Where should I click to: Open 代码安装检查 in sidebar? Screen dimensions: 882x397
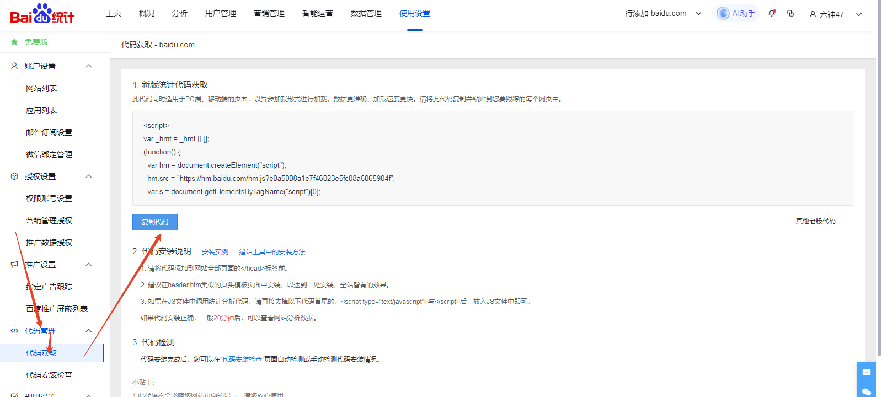coord(49,375)
